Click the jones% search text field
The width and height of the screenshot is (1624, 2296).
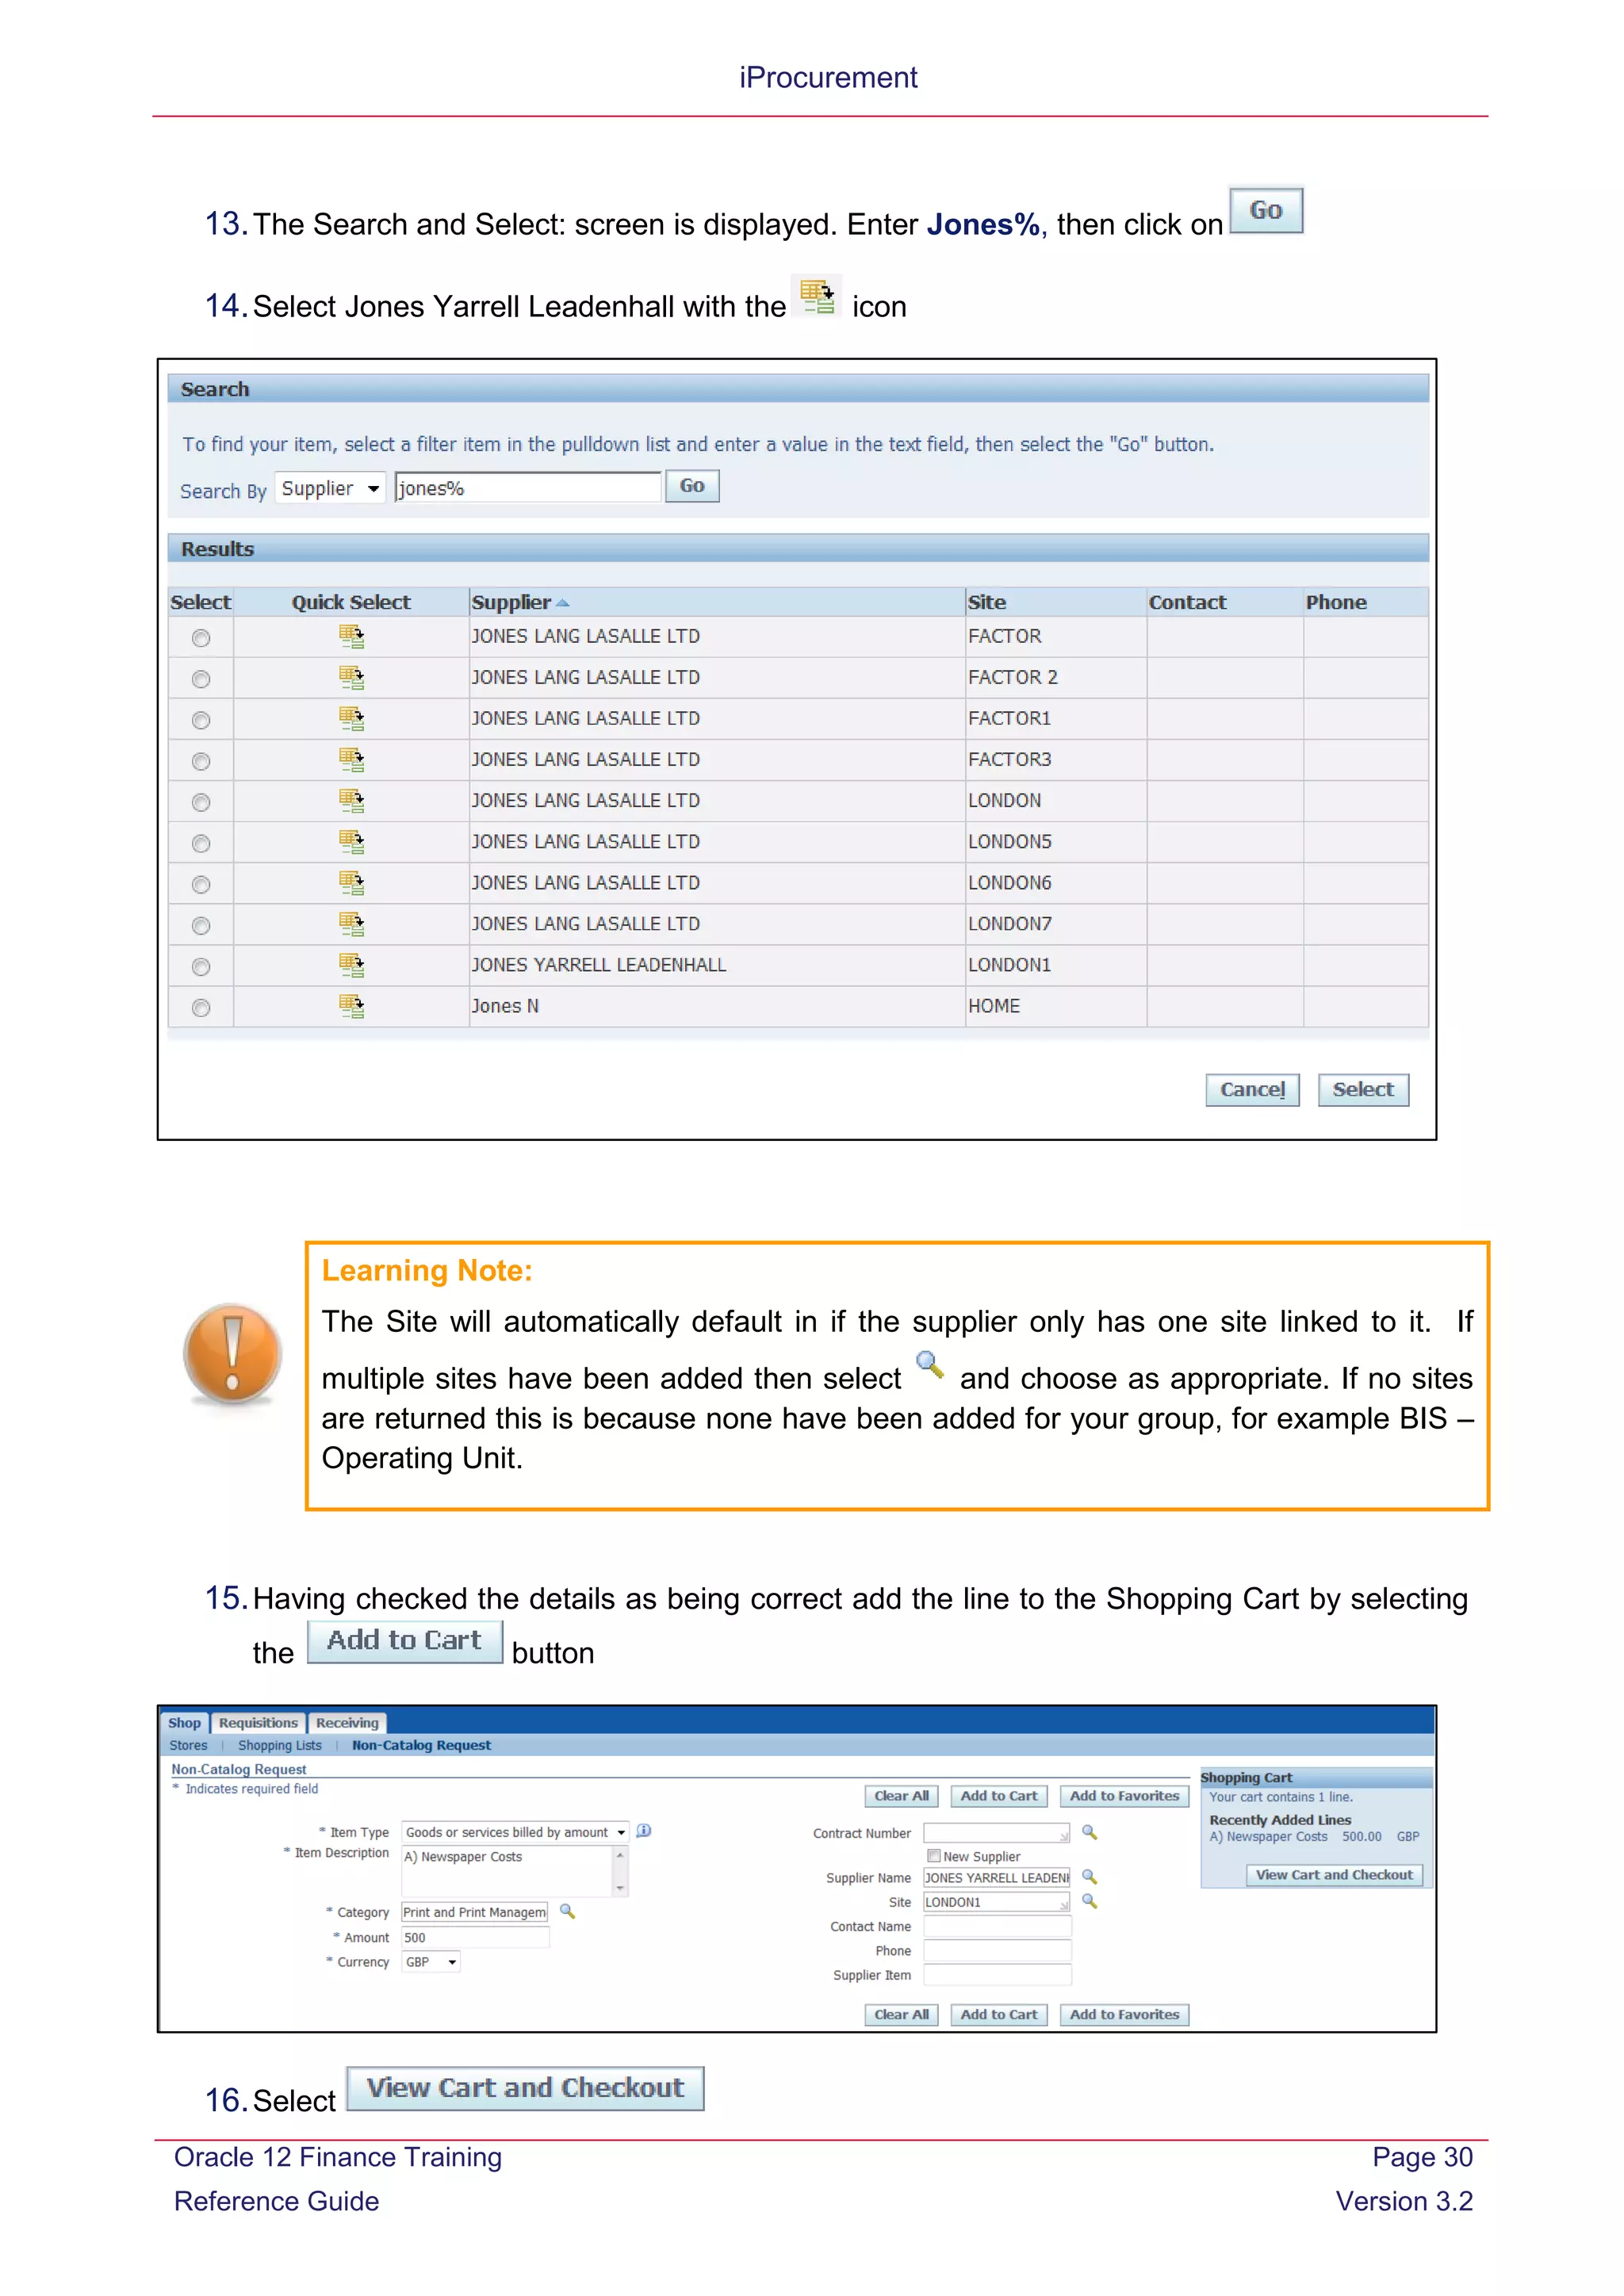coord(528,488)
